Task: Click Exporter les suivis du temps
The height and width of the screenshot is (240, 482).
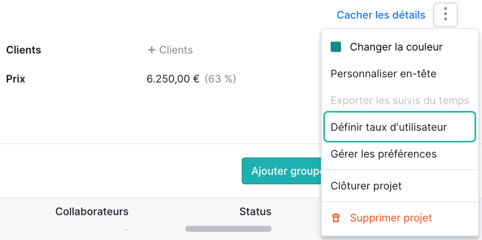Action: [400, 100]
